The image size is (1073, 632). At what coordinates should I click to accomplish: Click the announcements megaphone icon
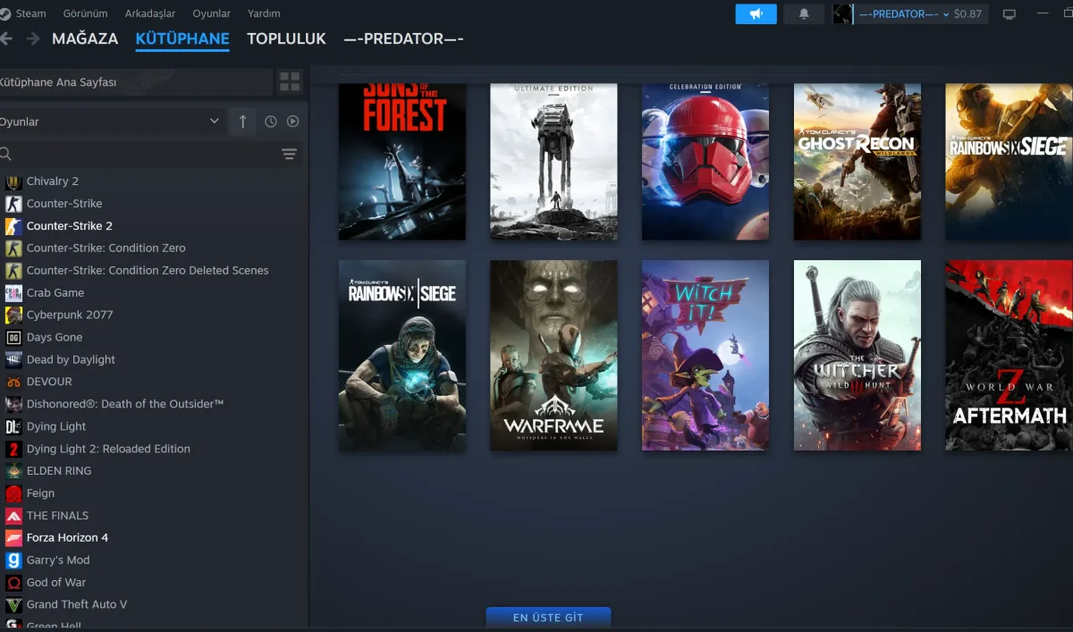(x=756, y=14)
